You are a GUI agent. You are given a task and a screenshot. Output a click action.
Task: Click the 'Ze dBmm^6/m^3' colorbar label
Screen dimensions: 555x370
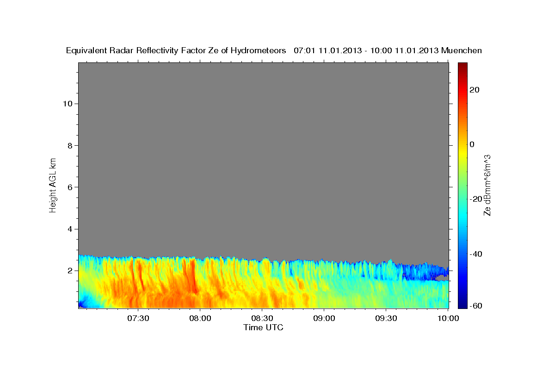(x=487, y=185)
